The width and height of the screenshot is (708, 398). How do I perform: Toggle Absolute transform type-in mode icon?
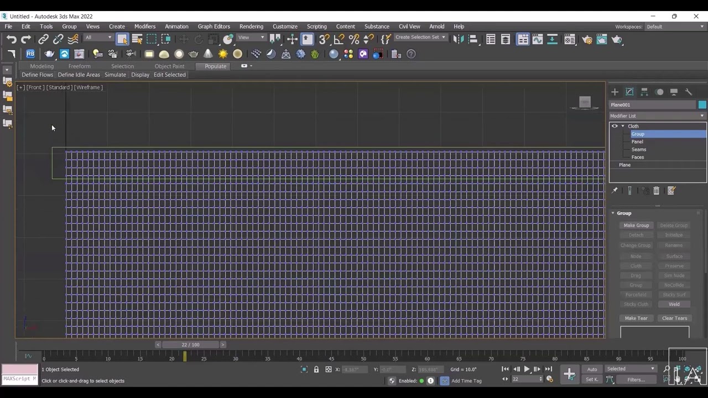point(329,369)
